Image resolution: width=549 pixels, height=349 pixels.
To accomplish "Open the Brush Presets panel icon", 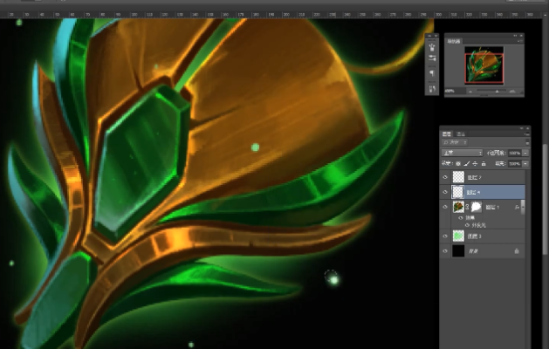I will coord(432,58).
